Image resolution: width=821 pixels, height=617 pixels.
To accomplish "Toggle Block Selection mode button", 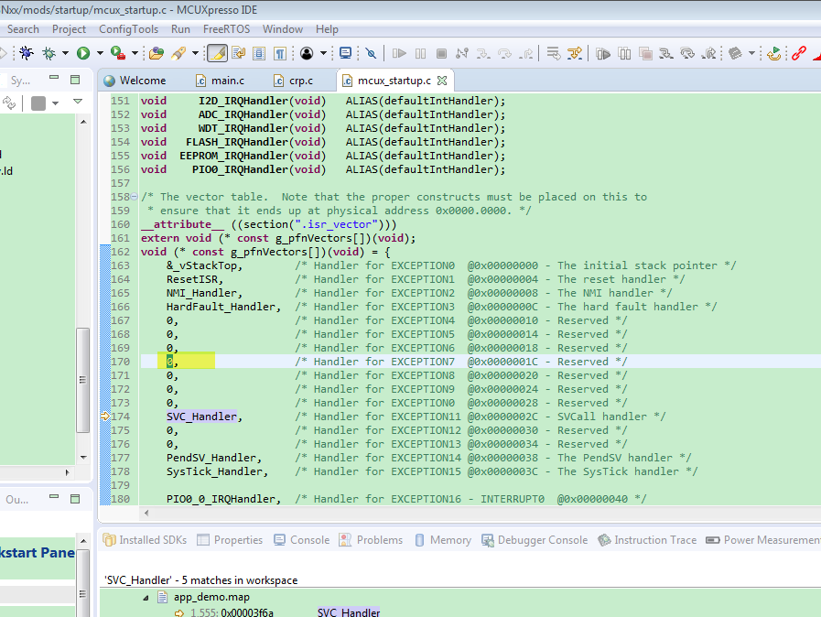I will [259, 53].
